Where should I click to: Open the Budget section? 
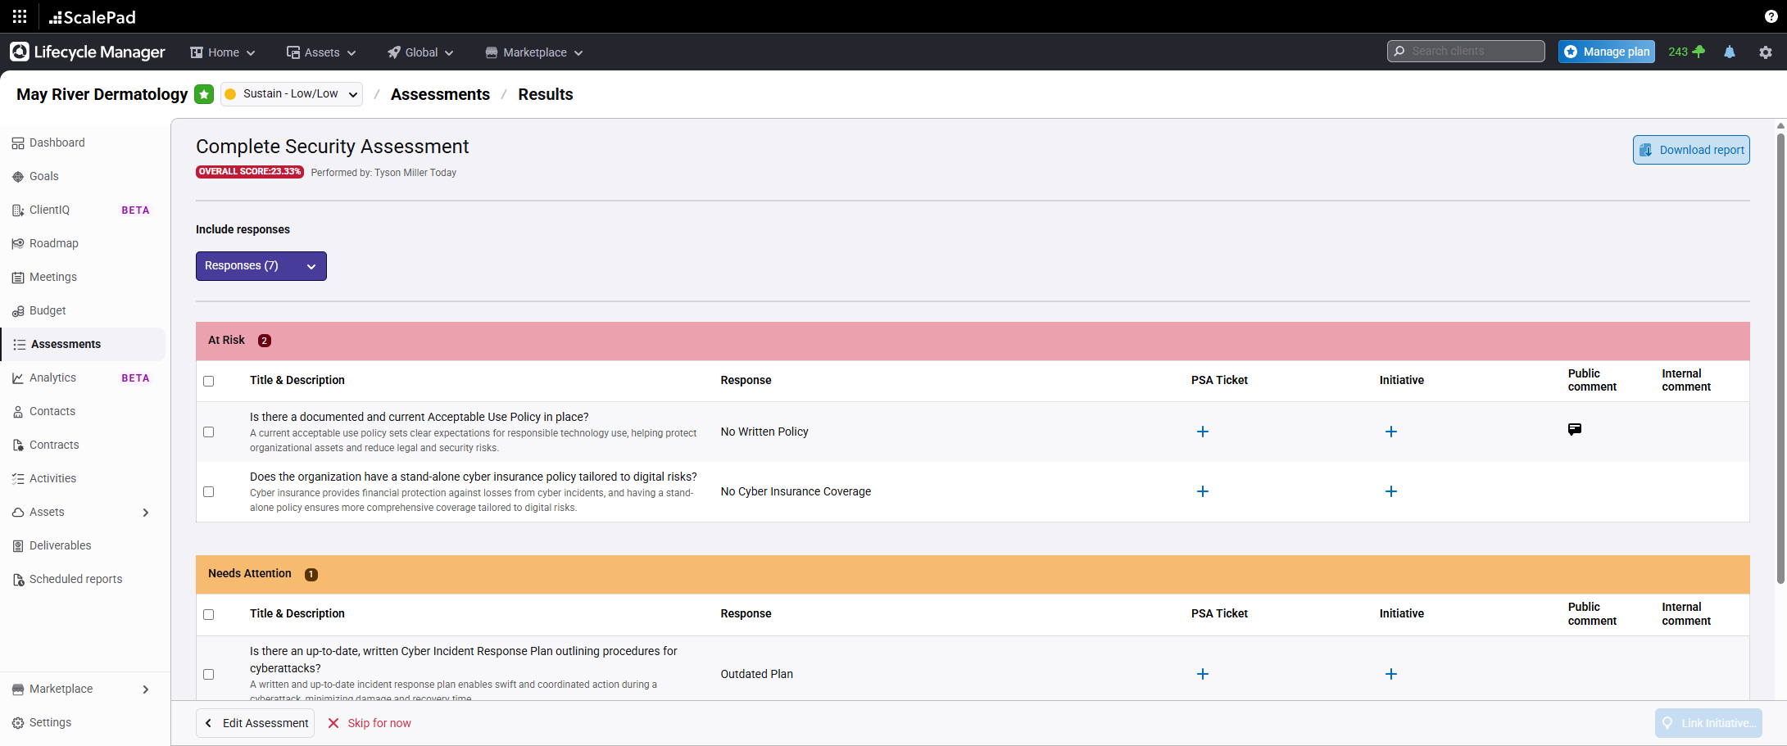click(48, 310)
